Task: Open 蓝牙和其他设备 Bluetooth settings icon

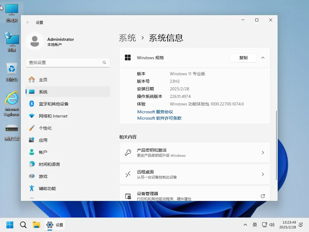Action: (32, 104)
